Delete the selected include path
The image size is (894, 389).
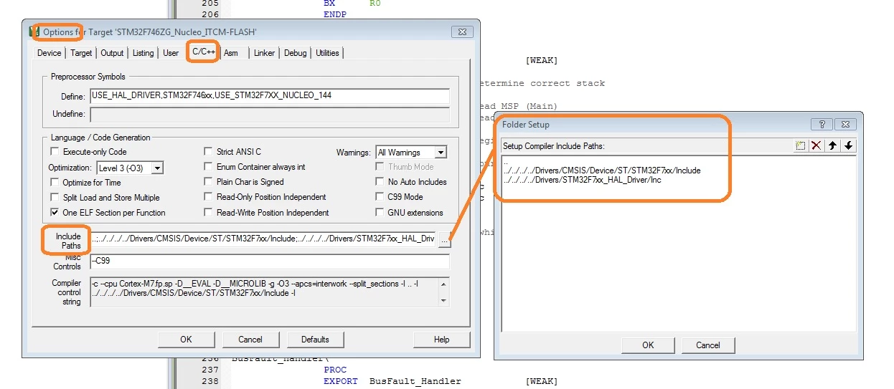817,145
